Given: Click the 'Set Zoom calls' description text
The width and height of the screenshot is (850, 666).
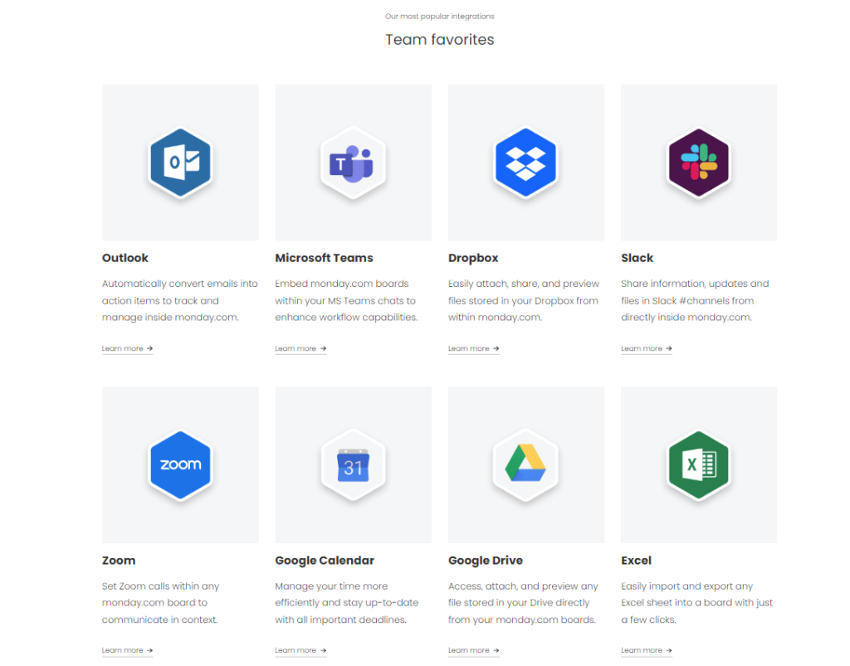Looking at the screenshot, I should pos(160,603).
